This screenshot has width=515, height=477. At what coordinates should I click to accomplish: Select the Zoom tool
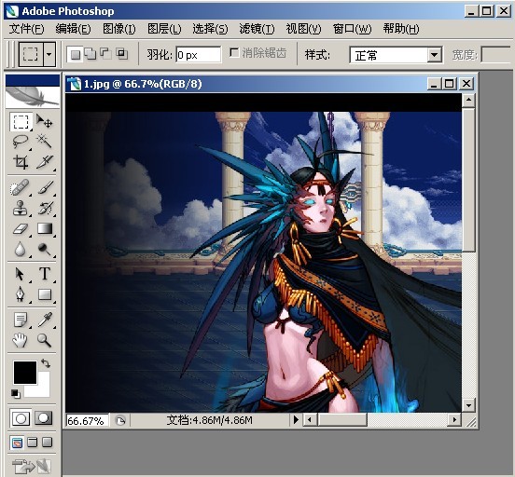[44, 340]
